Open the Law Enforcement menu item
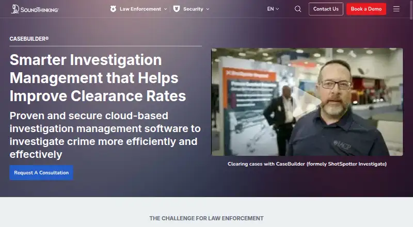The height and width of the screenshot is (227, 413). coord(140,9)
